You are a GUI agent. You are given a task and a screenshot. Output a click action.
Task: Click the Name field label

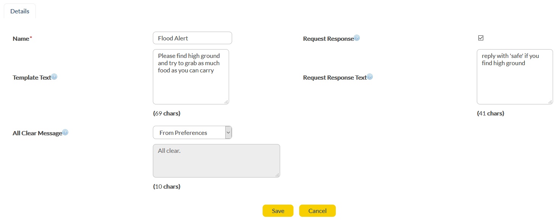pyautogui.click(x=21, y=38)
